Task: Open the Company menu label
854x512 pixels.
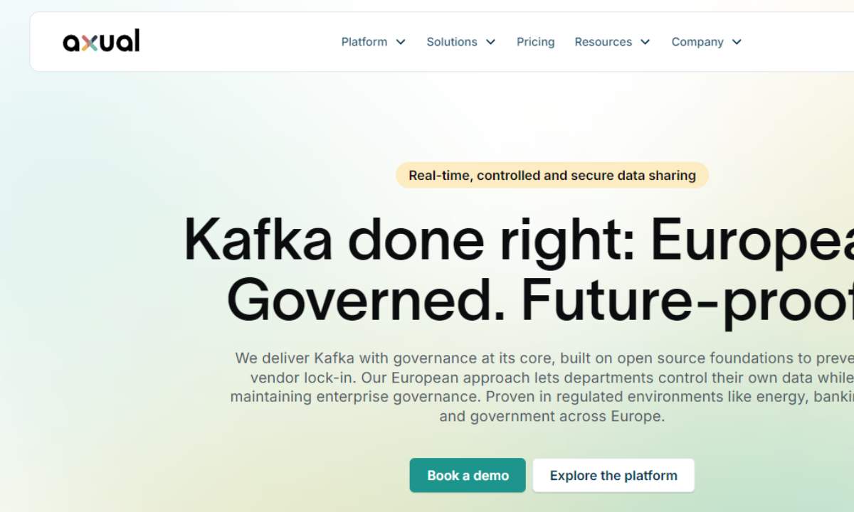Action: (697, 42)
